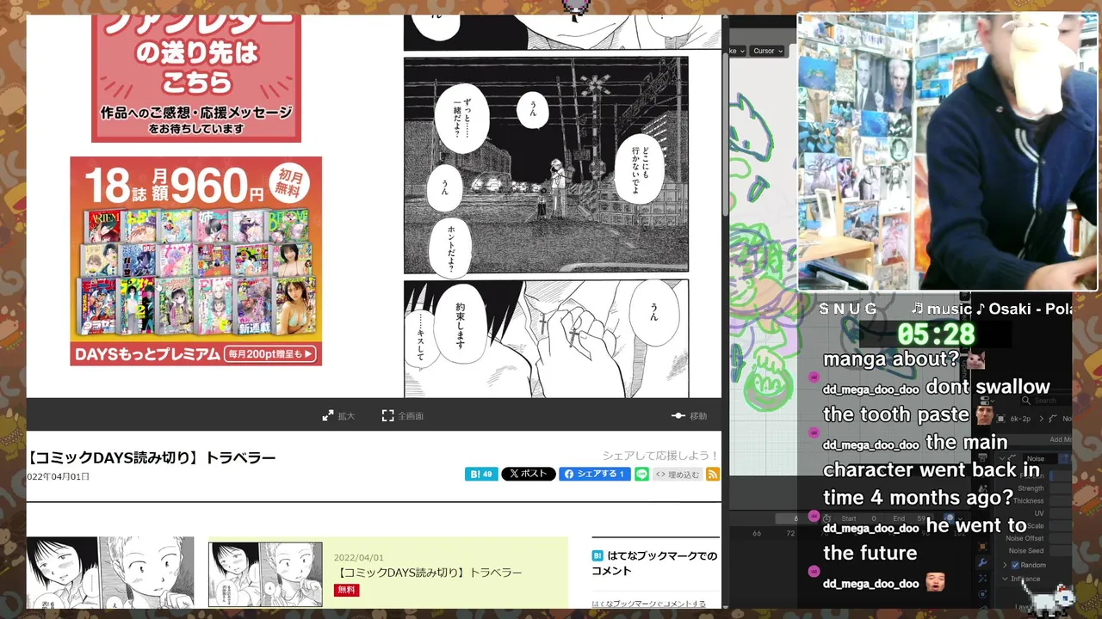Click the Thickness label in Noise modifier

click(x=1028, y=500)
